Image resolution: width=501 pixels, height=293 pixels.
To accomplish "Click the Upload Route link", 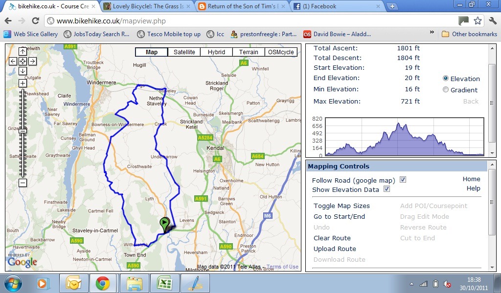I will point(335,249).
